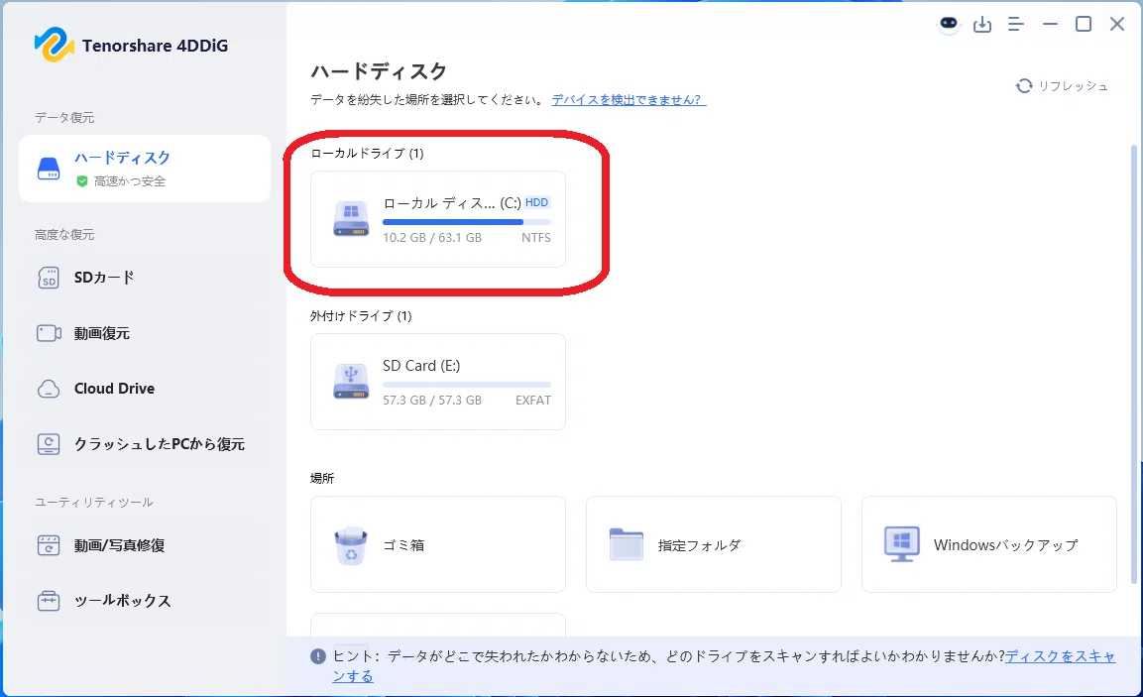Click the toolbox icon in sidebar

[49, 601]
